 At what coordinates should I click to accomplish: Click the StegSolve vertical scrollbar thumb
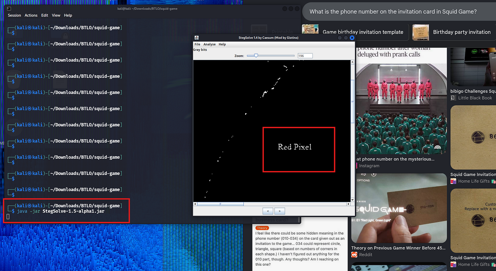352,102
